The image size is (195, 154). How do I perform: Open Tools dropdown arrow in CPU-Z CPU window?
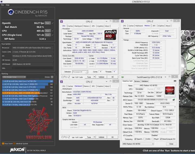[94, 77]
